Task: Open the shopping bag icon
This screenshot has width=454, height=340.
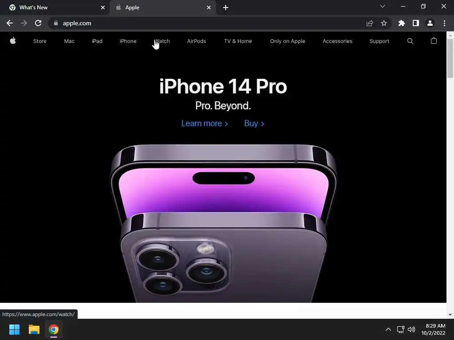Action: 434,41
